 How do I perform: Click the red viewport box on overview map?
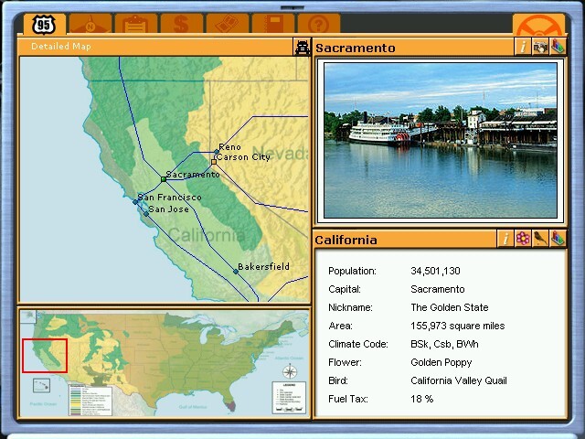pos(45,356)
